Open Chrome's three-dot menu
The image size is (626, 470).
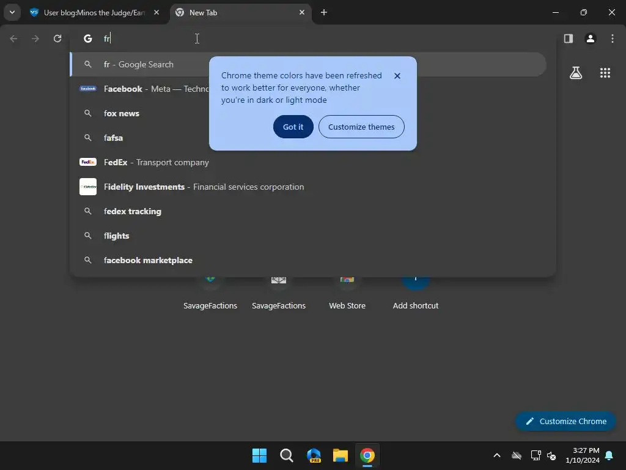click(613, 39)
